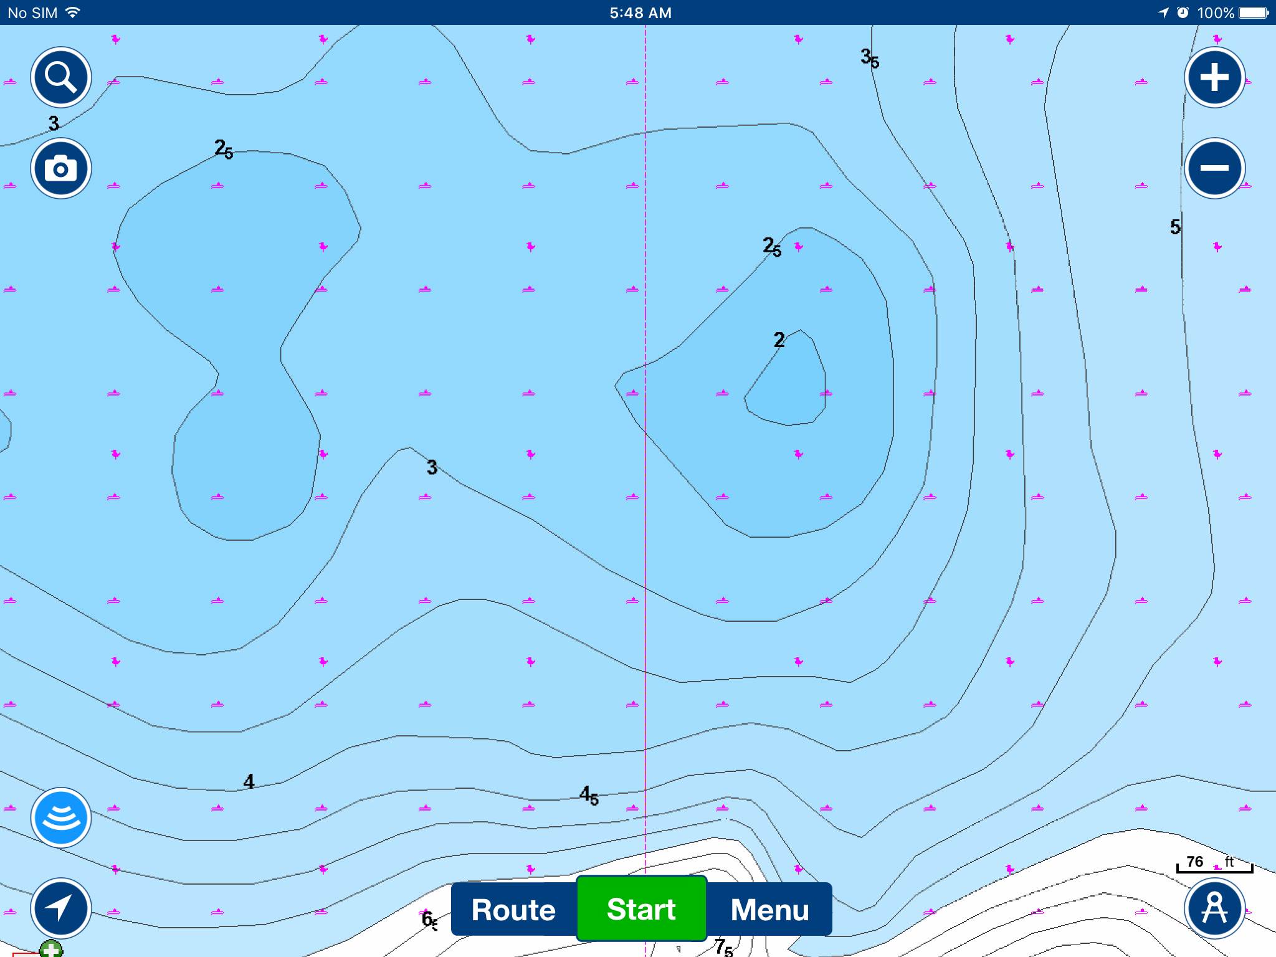The image size is (1276, 957).
Task: Open the Route planner button
Action: click(513, 910)
